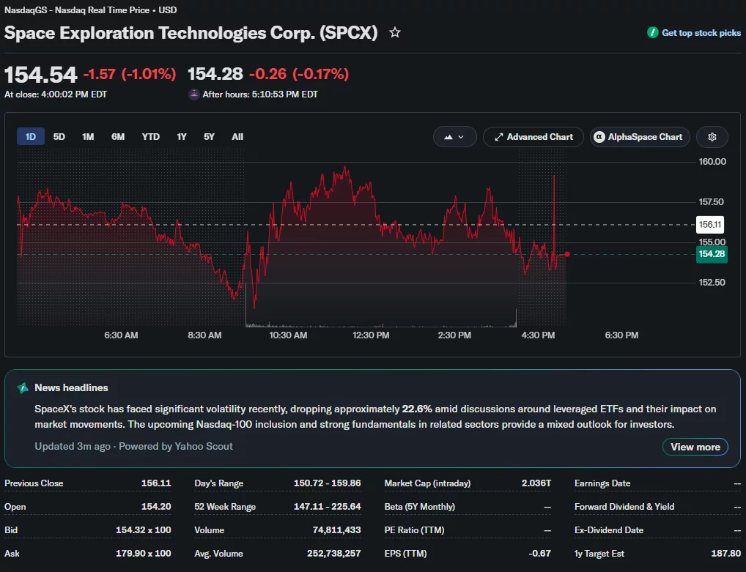Click the News headlines sparkle icon
This screenshot has width=746, height=572.
(x=23, y=388)
